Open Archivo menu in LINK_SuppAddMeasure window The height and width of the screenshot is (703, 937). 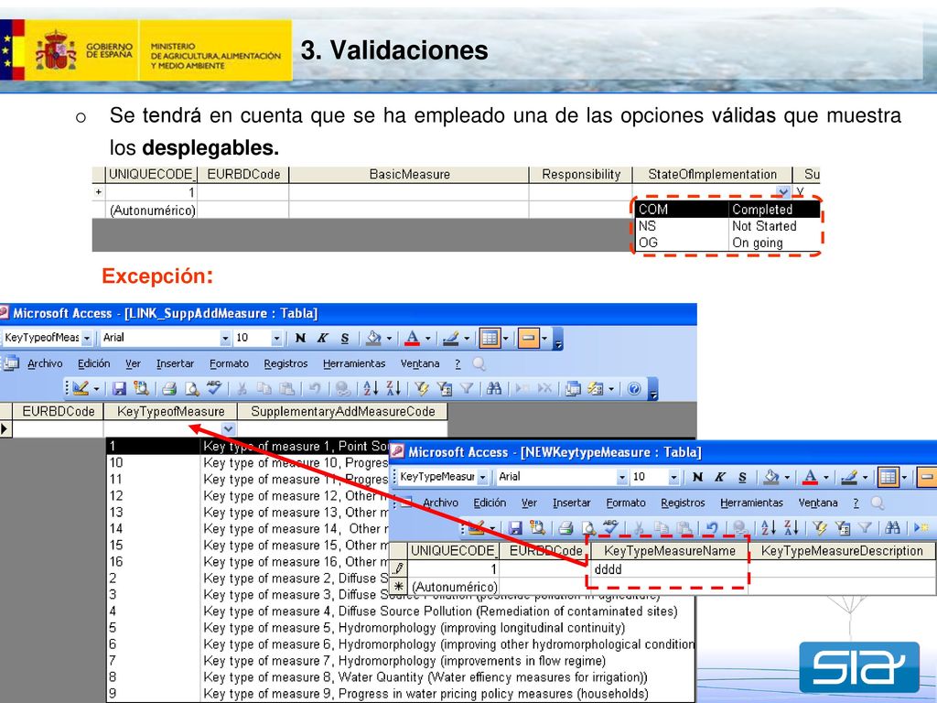click(x=45, y=363)
